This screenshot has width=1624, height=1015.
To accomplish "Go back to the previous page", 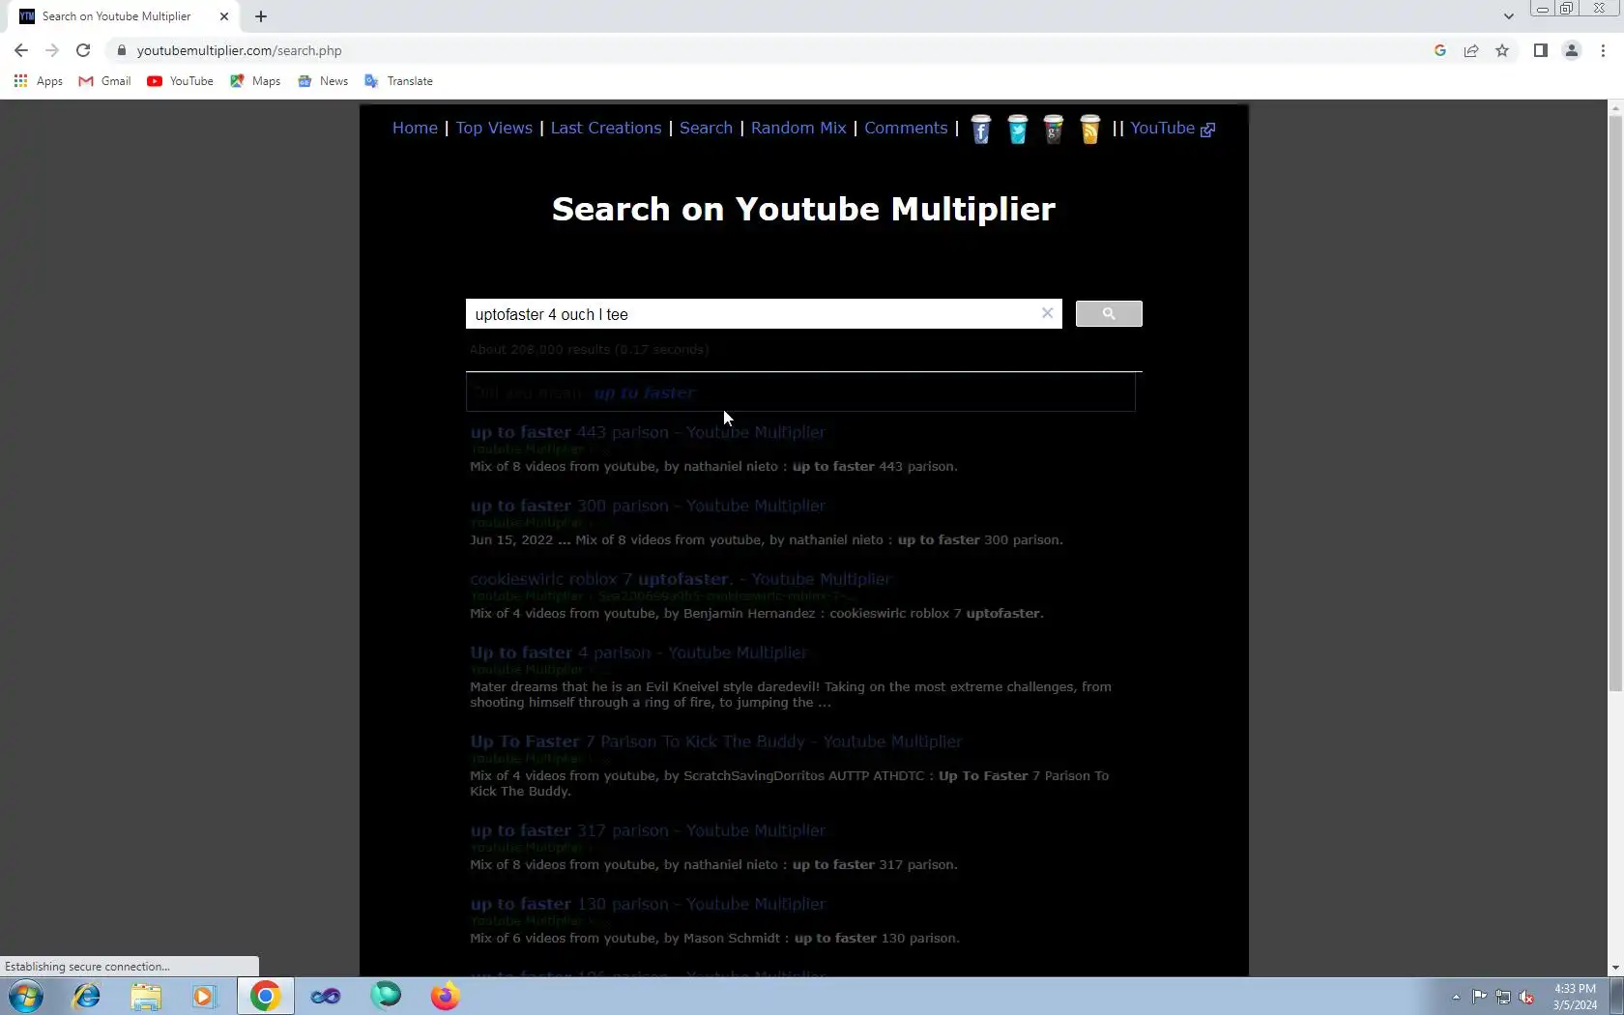I will 21,50.
